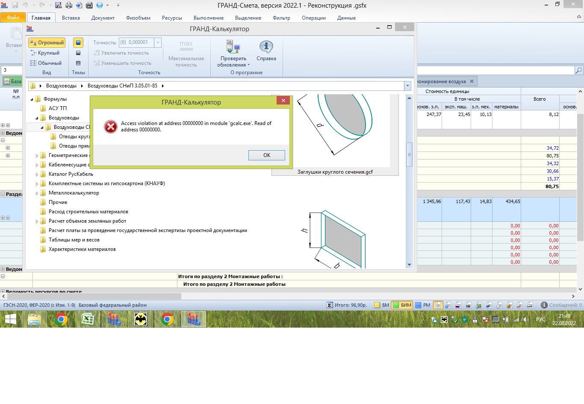This screenshot has height=404, width=584.
Task: Toggle the БИМ calculation method
Action: coord(402,305)
